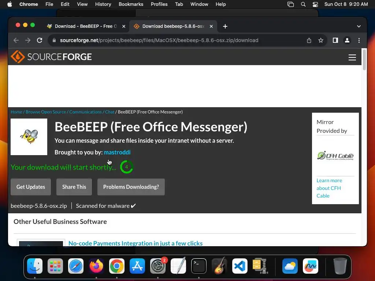This screenshot has width=375, height=281.
Task: Open System Settings from the Dock
Action: coord(158,266)
